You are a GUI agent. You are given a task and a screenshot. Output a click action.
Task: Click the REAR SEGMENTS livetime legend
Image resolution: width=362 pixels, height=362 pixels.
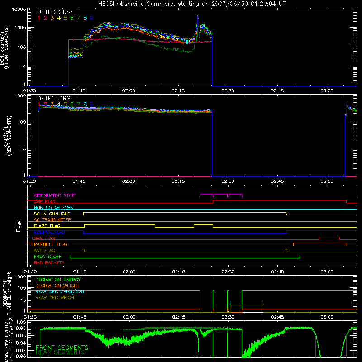click(x=60, y=352)
